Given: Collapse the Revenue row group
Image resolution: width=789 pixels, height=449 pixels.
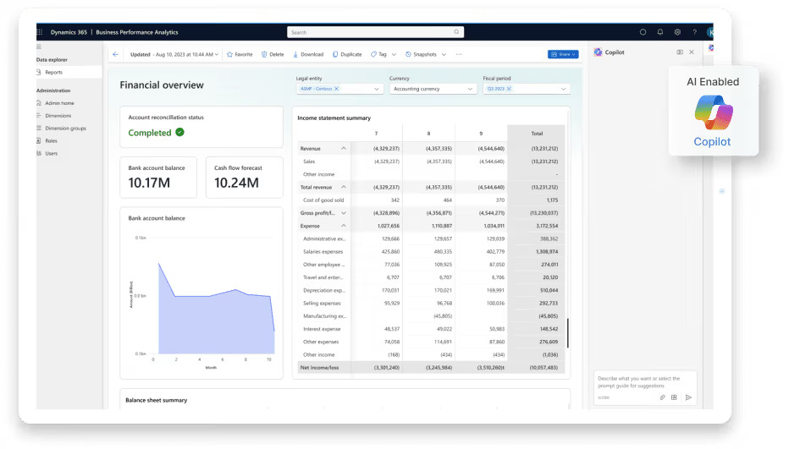Looking at the screenshot, I should (344, 148).
